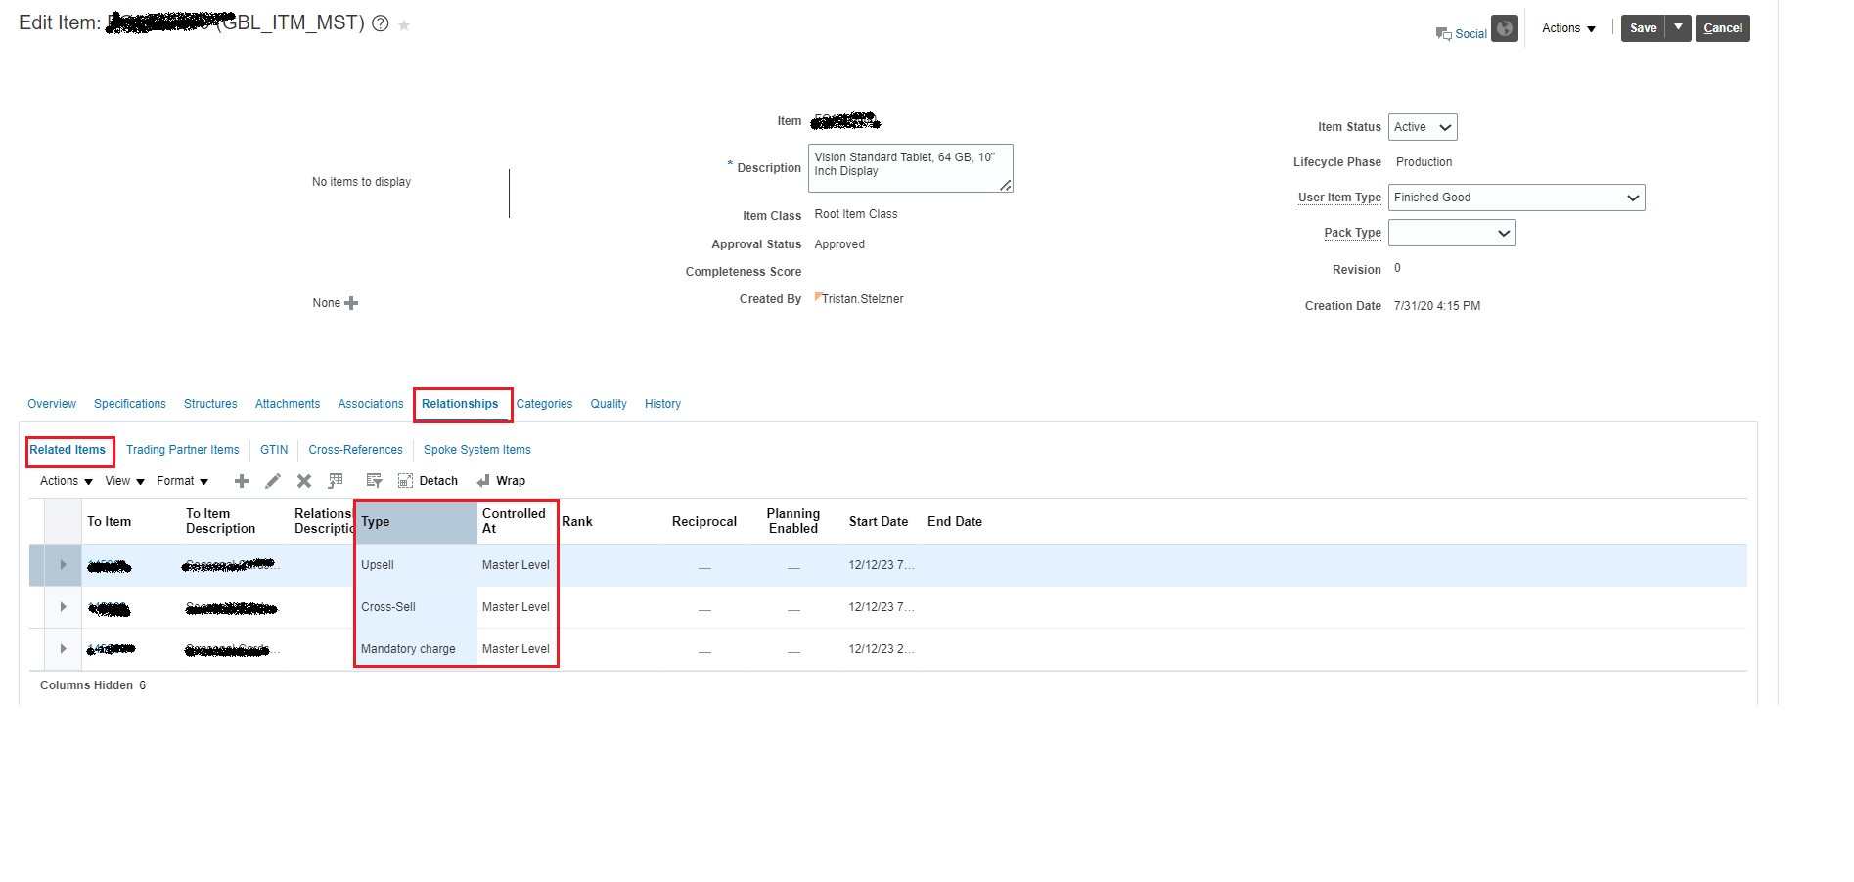Open the table Format menu
The image size is (1854, 882).
(183, 481)
